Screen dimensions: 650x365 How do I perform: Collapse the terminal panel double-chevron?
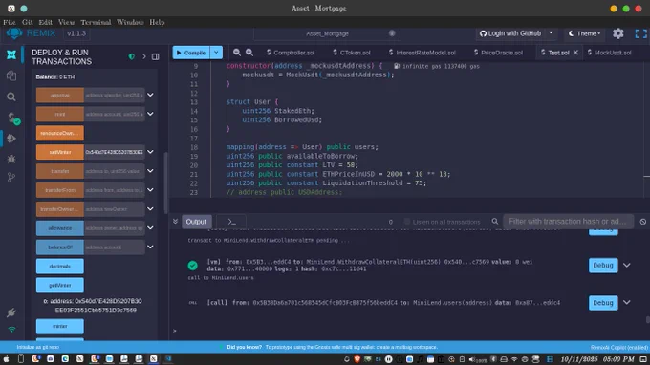click(x=175, y=222)
